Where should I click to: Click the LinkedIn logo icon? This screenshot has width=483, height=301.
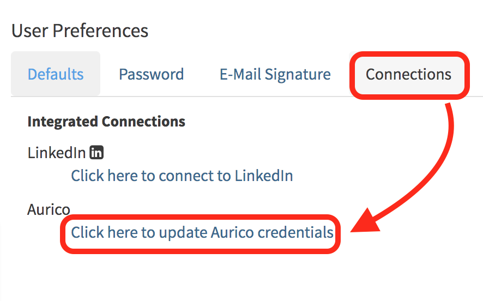pos(96,153)
